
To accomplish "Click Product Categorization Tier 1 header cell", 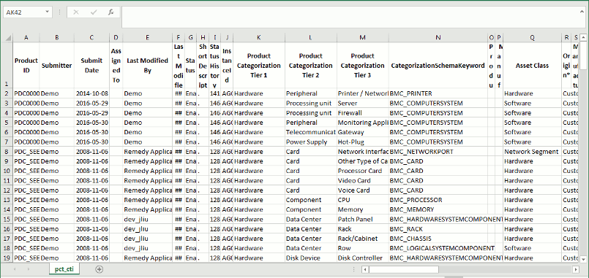I will pyautogui.click(x=259, y=66).
